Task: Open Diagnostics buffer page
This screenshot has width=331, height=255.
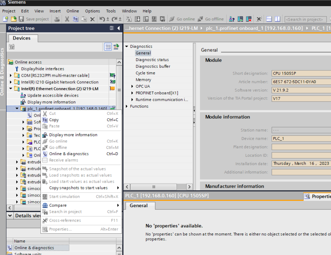Action: tap(153, 66)
